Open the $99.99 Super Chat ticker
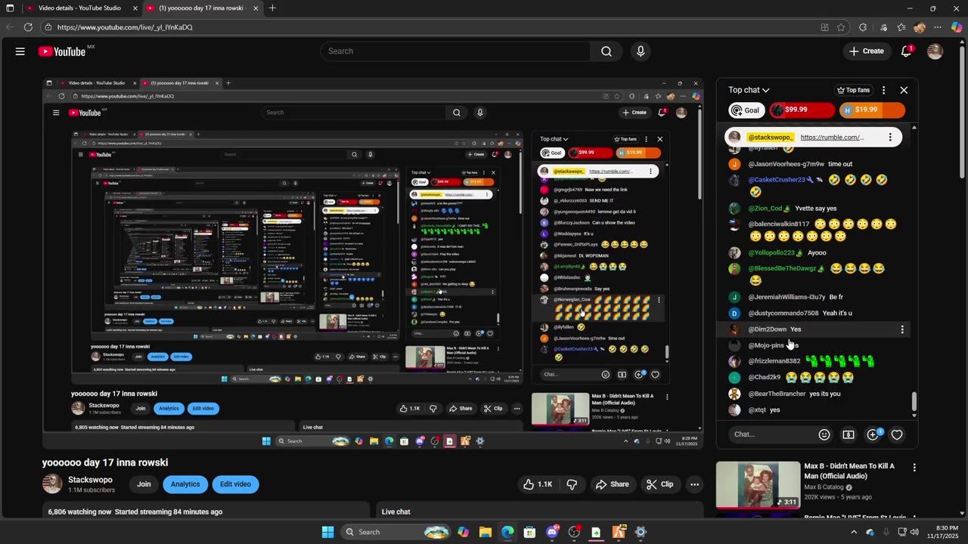The width and height of the screenshot is (968, 544). (802, 110)
